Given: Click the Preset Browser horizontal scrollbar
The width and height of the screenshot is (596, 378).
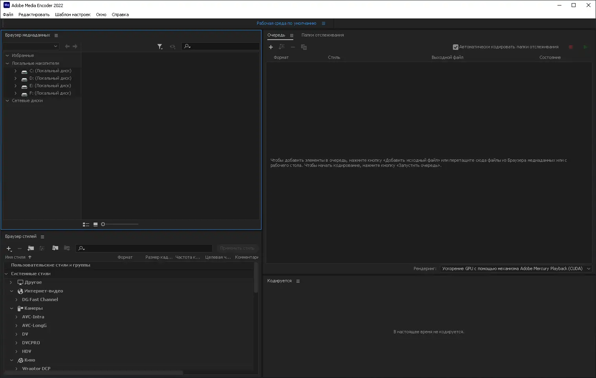Looking at the screenshot, I should coord(94,373).
